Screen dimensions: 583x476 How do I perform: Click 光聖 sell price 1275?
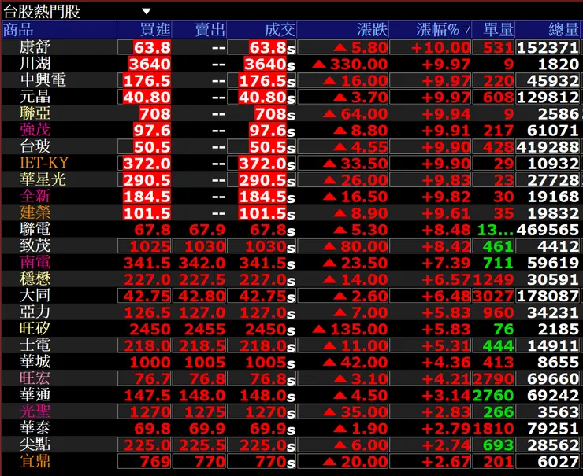click(x=205, y=412)
